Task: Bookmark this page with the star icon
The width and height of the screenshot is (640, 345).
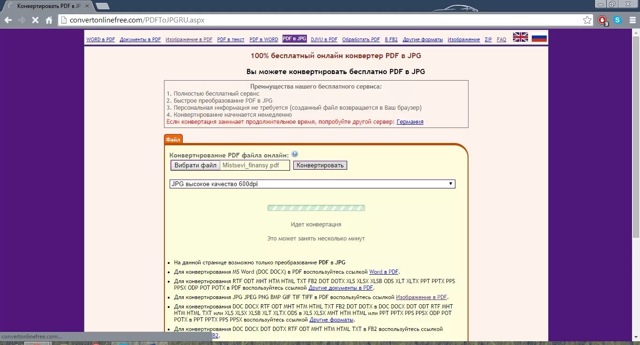Action: point(587,20)
